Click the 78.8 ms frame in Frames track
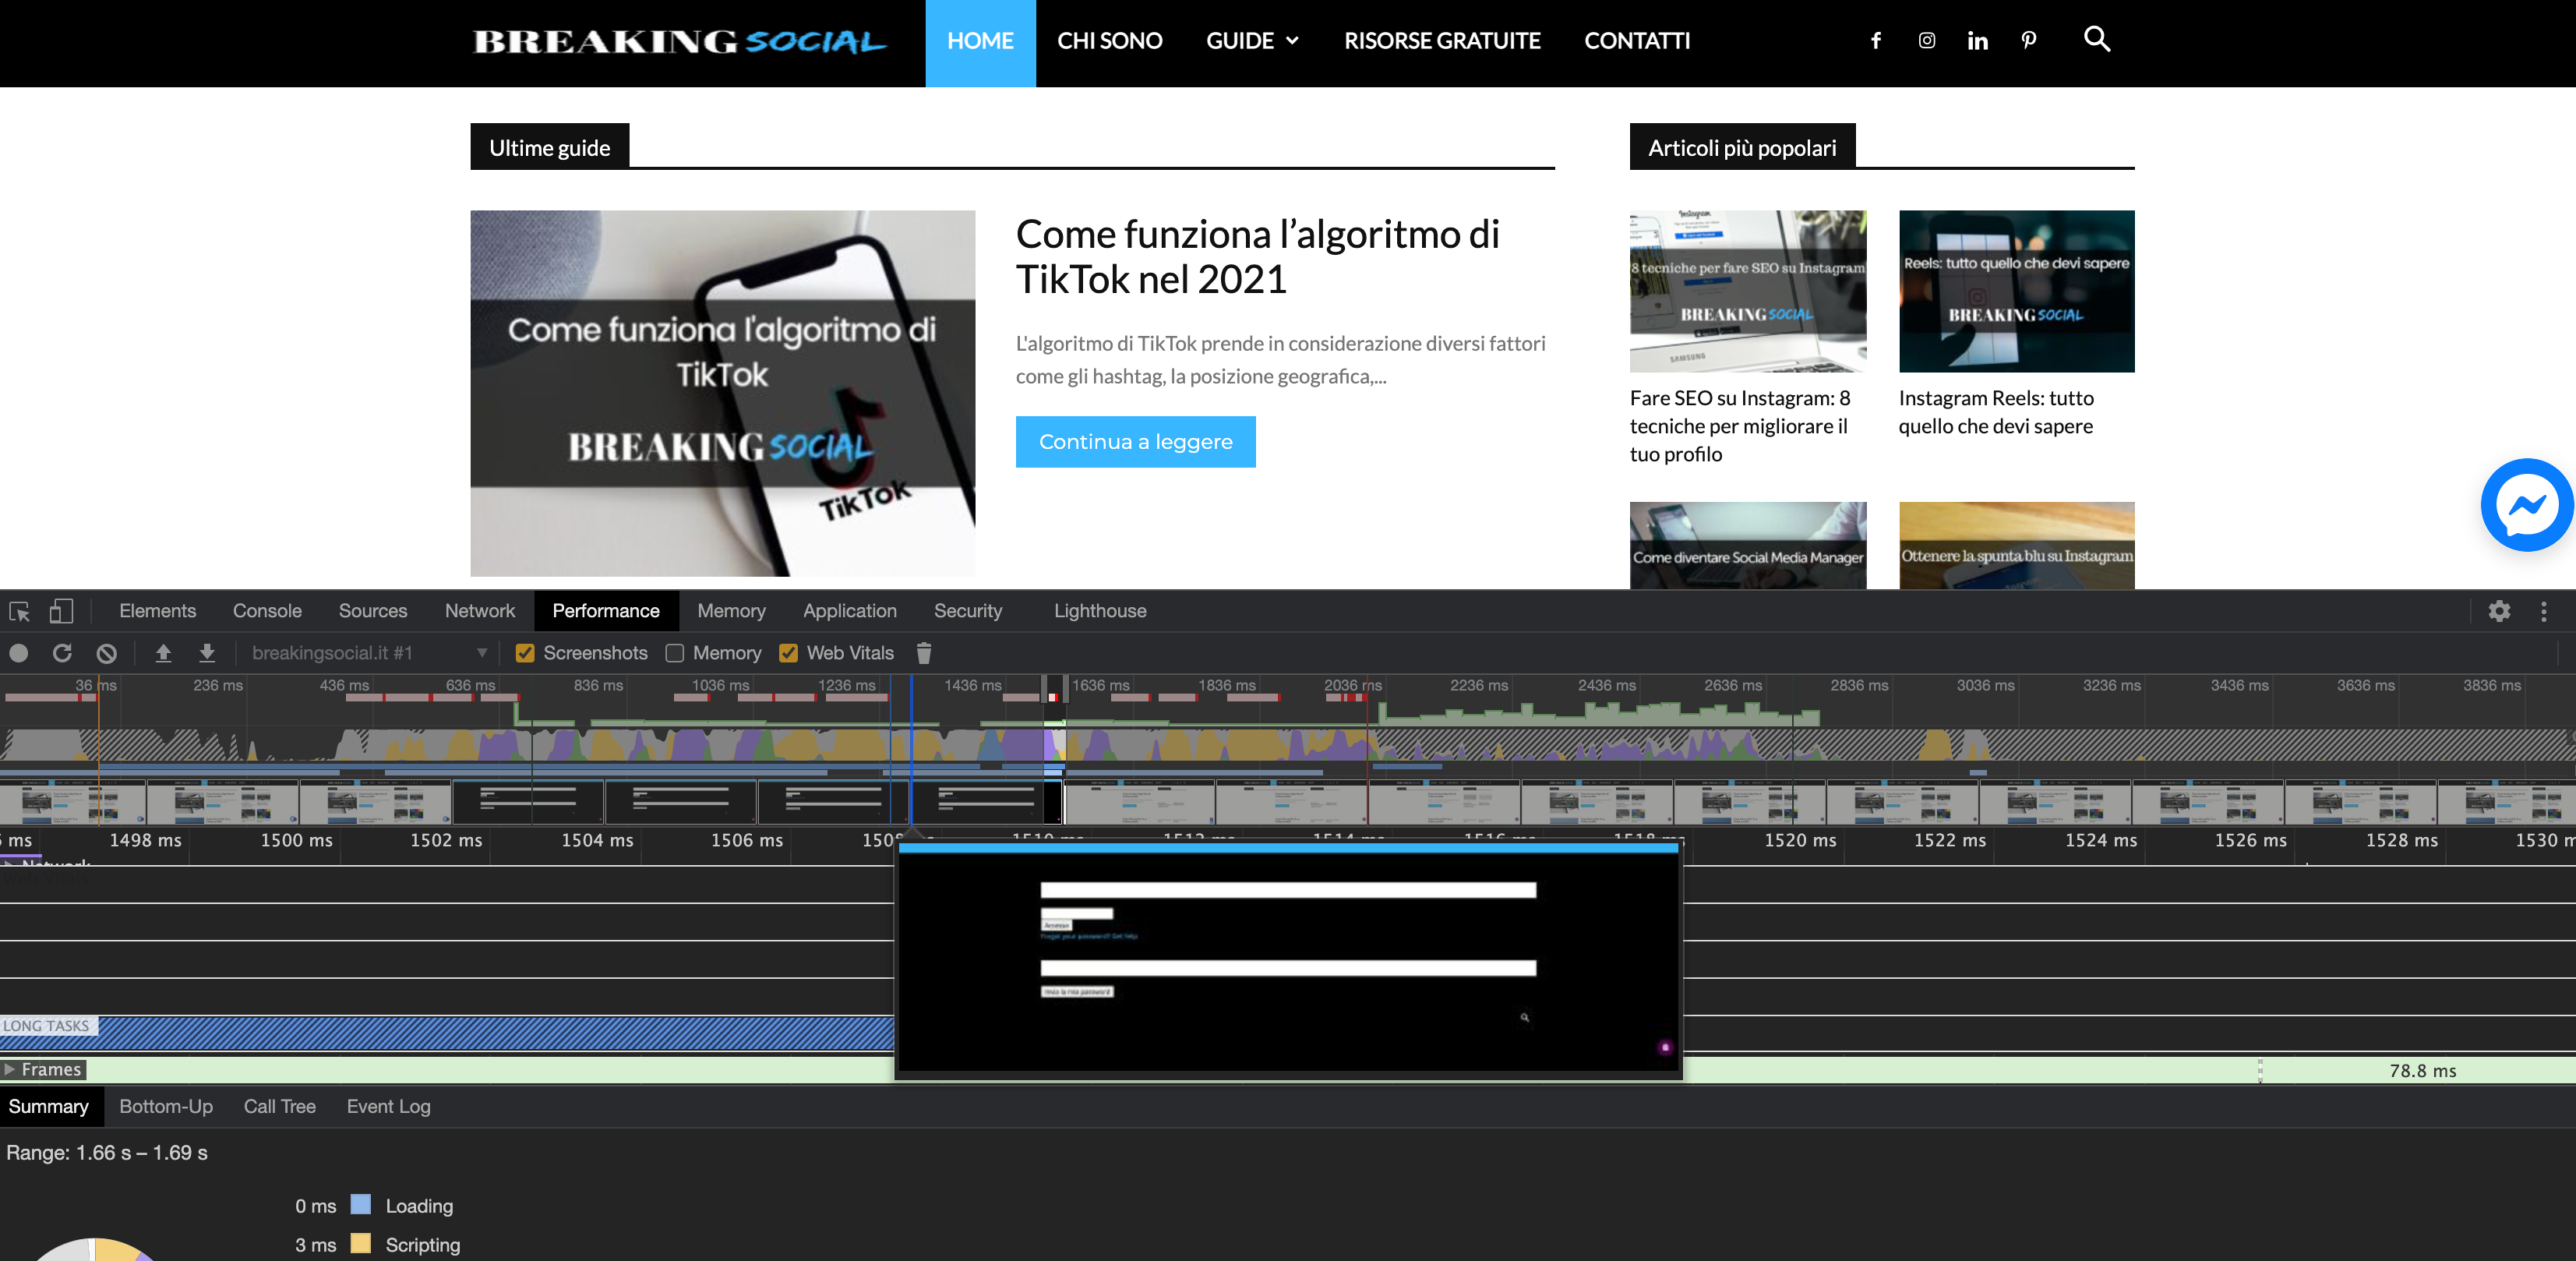 [x=2422, y=1070]
